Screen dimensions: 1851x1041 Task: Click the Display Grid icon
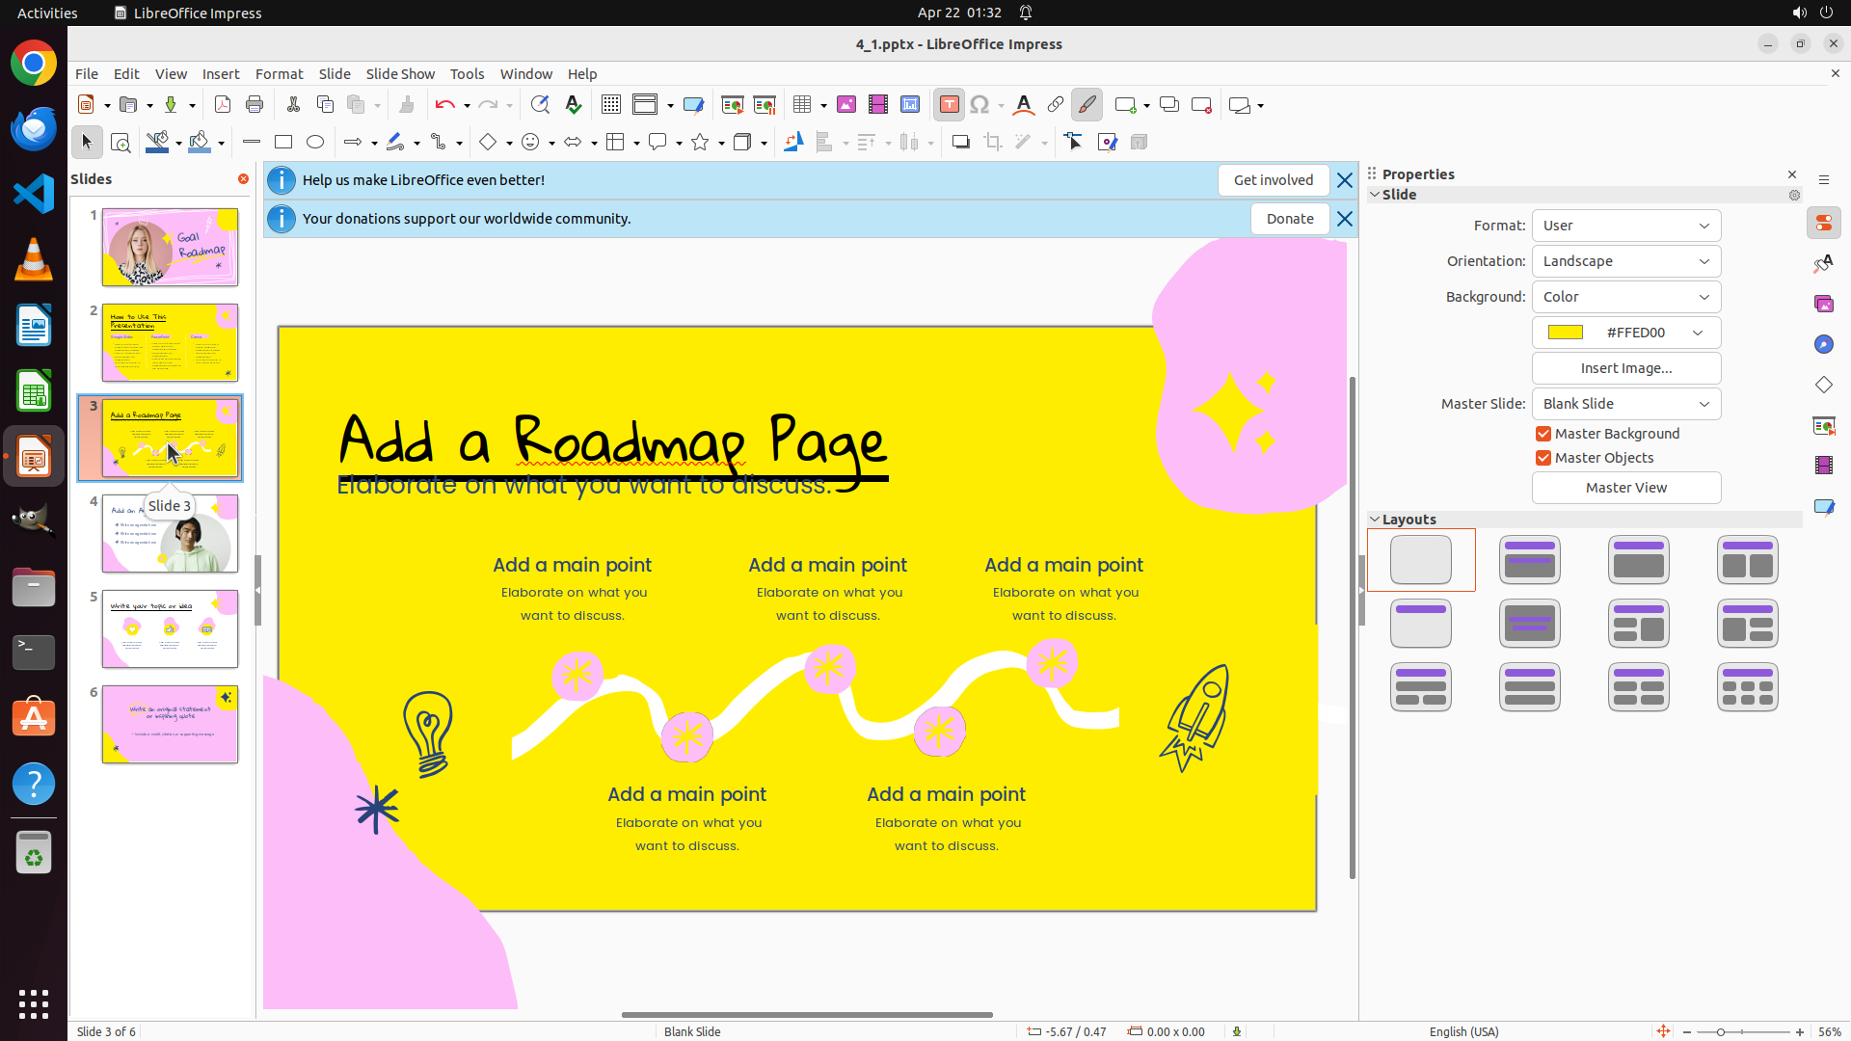click(x=611, y=105)
